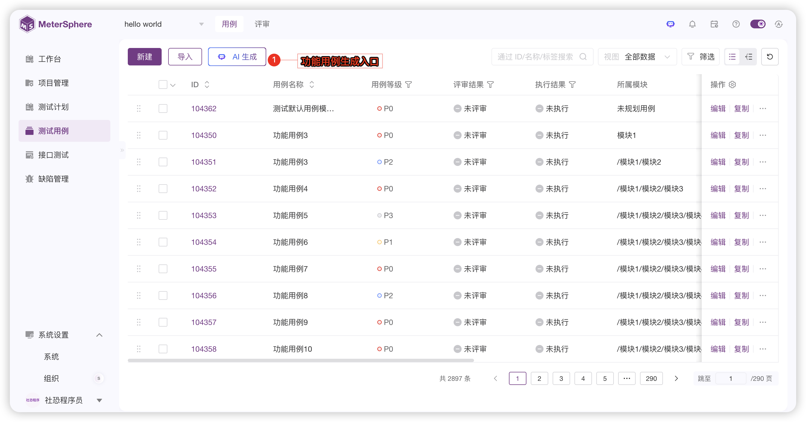Click the AI 生成 button
Viewport: 806px width, 422px height.
237,57
